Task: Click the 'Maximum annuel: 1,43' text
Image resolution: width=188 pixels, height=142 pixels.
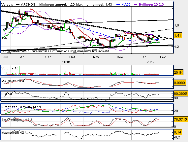Action: (94, 5)
